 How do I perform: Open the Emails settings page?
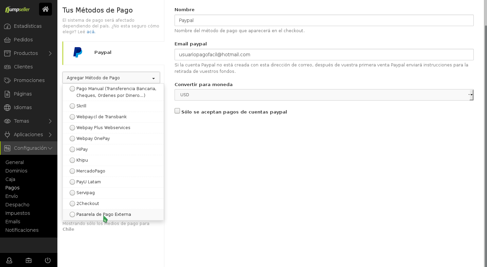(x=13, y=222)
